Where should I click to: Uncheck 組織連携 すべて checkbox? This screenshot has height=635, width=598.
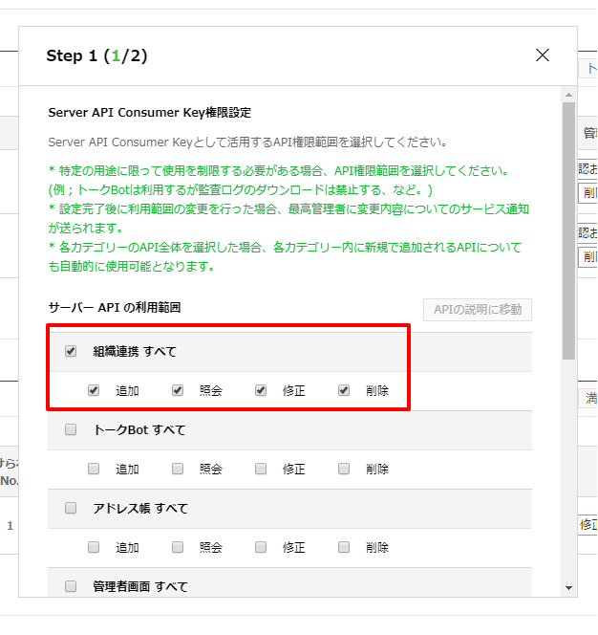[71, 351]
